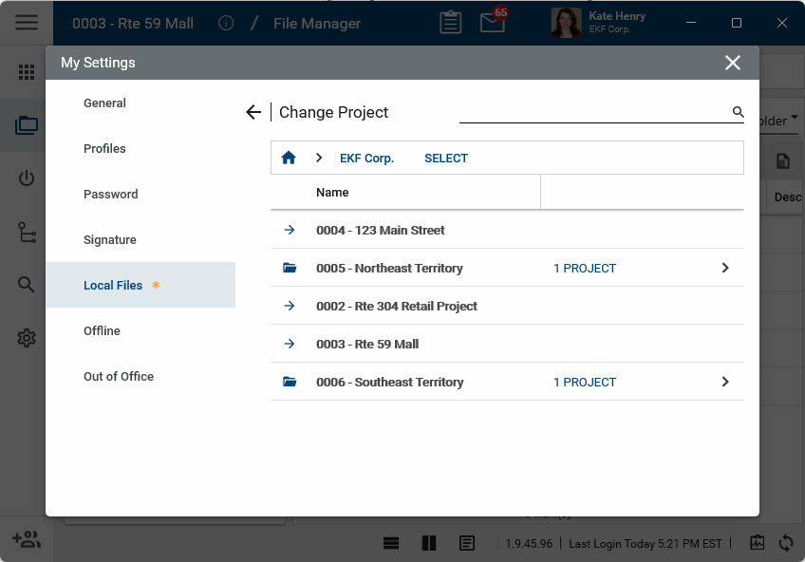
Task: Go back using the Change Project arrow
Action: (x=253, y=112)
